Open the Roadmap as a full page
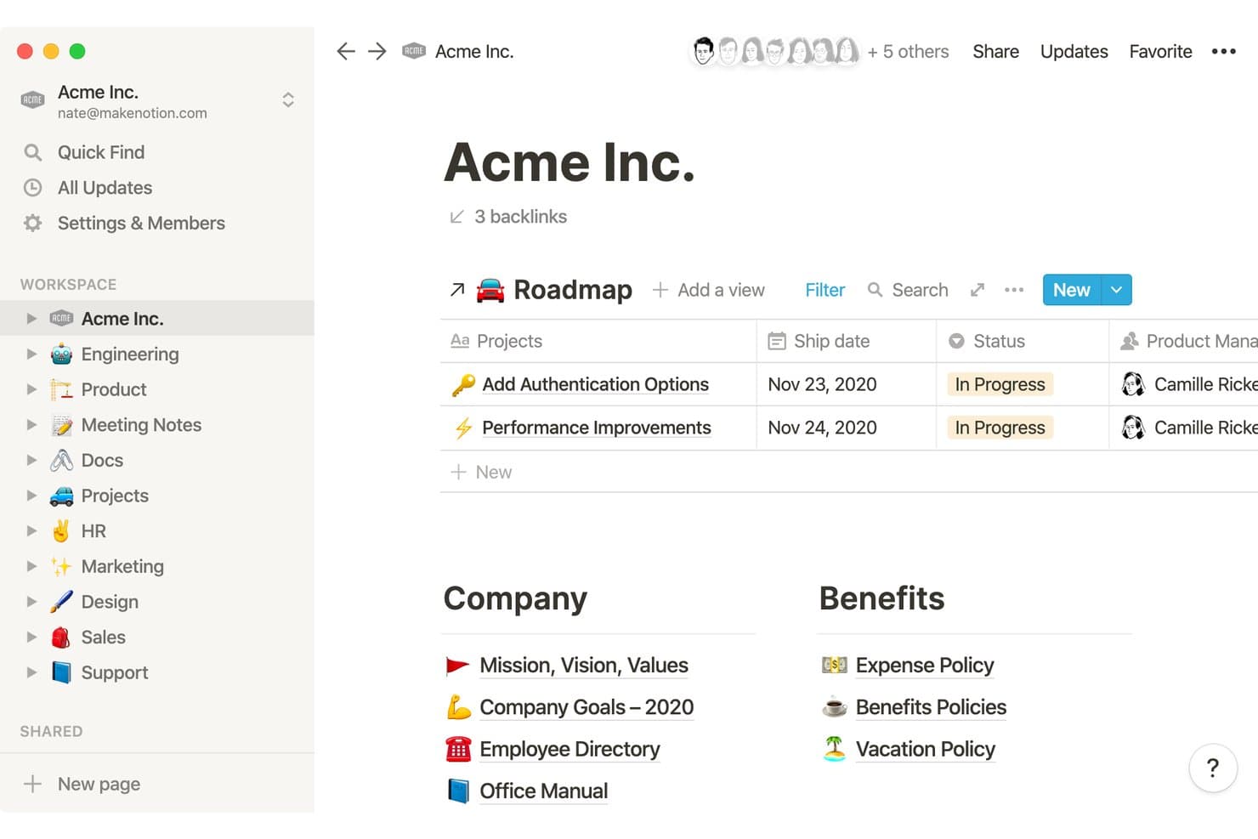1258x839 pixels. pos(977,290)
